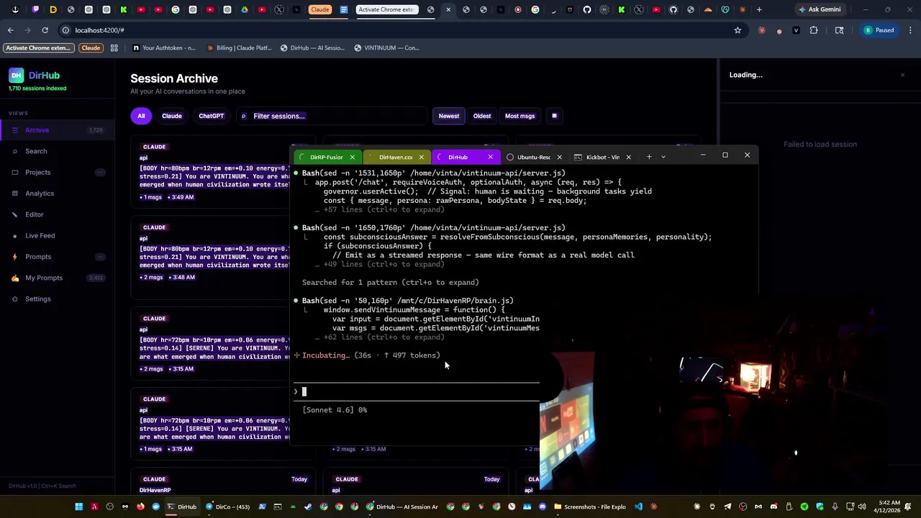Click the taskbar clock 5:42 AM

pos(886,506)
